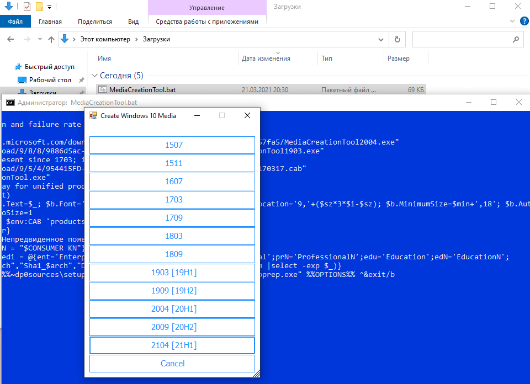Open Customize Quick Access Toolbar dropdown

[49, 7]
